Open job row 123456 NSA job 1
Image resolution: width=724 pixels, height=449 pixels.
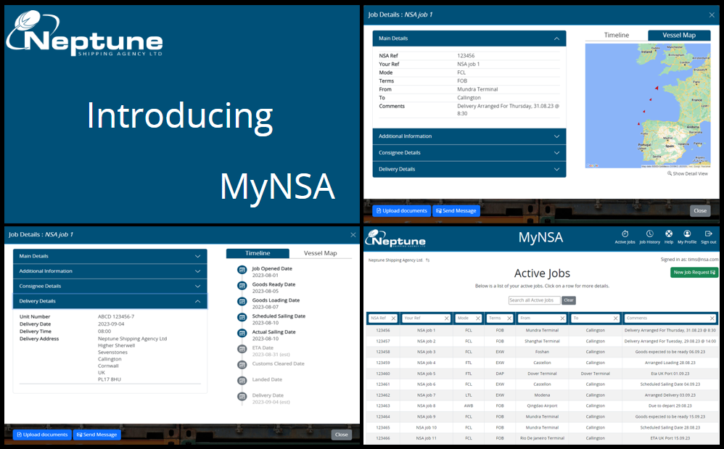542,331
